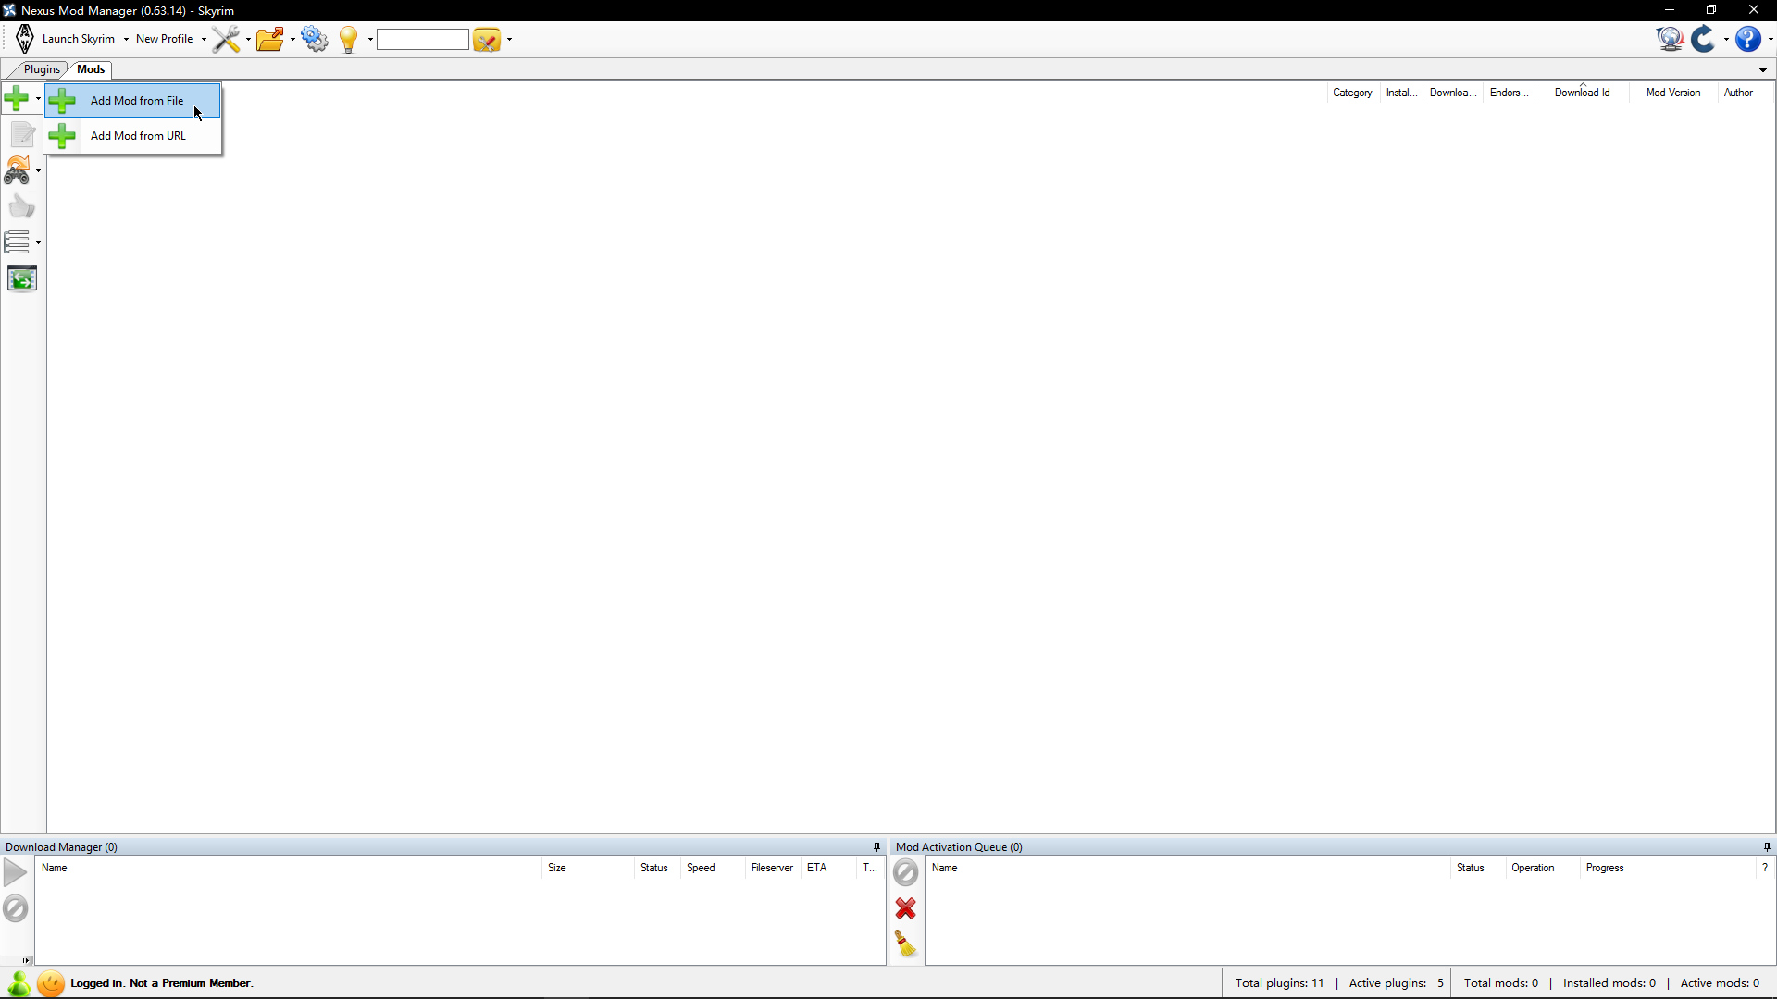The height and width of the screenshot is (999, 1777).
Task: Sort by the Mod Version column header
Action: [1672, 92]
